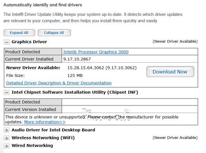Viewport: 206px width, 153px height.
Task: Collapse the Graphics Driver section
Action: [7, 42]
